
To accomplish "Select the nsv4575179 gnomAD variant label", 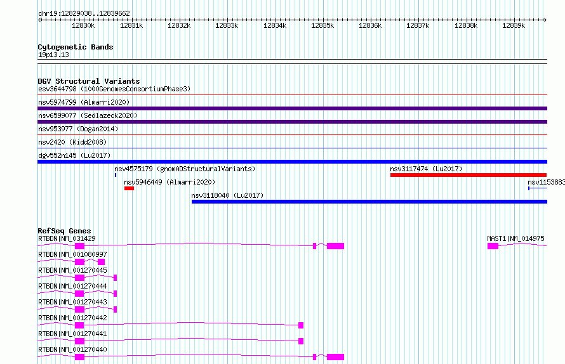I will click(185, 169).
